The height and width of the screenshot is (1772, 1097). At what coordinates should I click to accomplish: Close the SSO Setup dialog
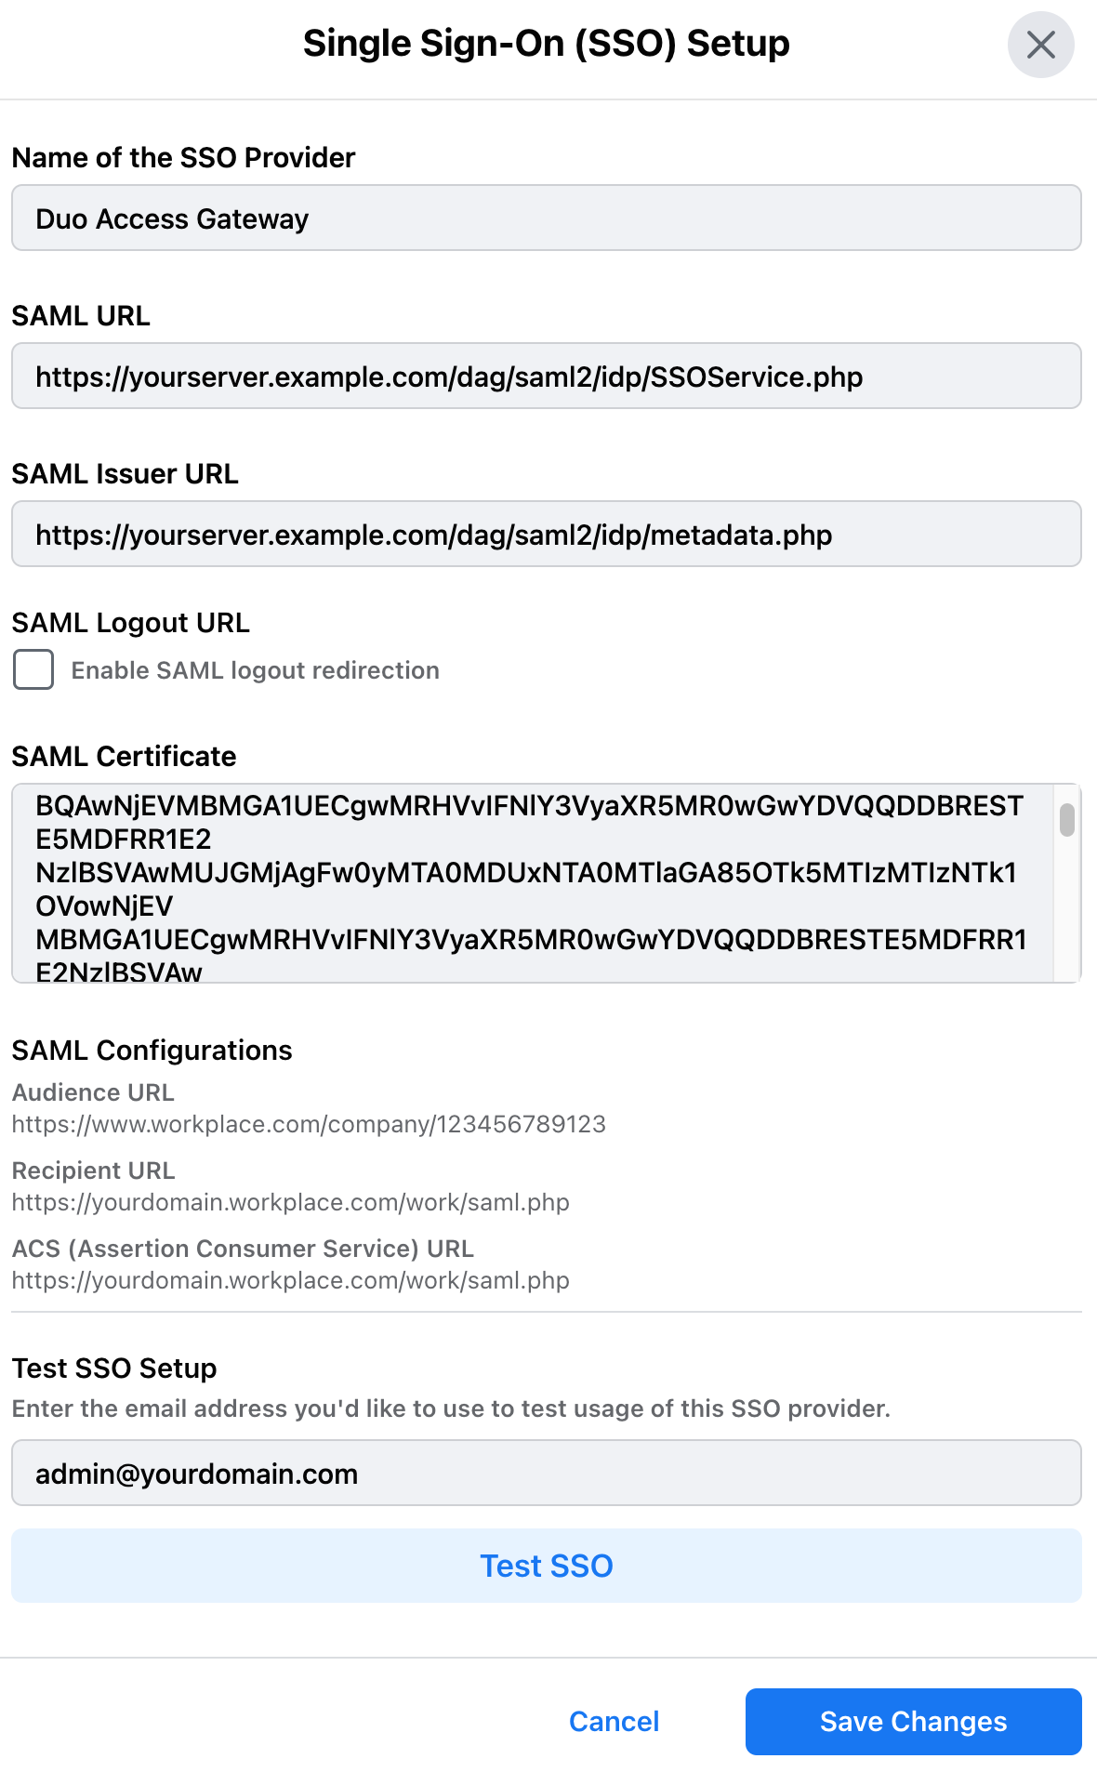point(1040,44)
